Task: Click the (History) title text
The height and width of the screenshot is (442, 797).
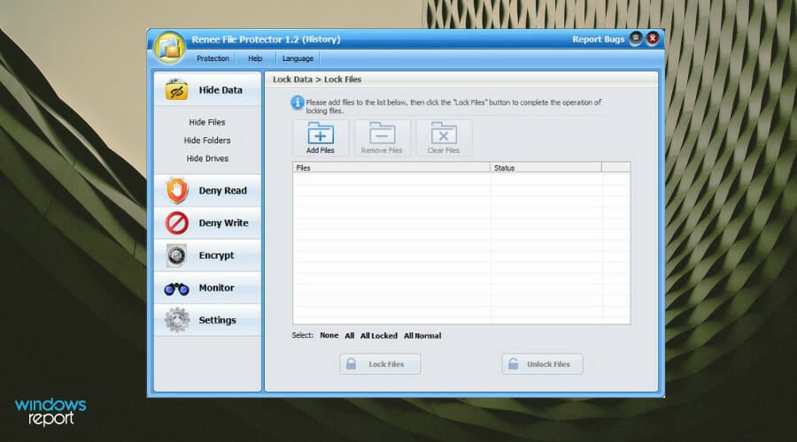Action: (x=321, y=40)
